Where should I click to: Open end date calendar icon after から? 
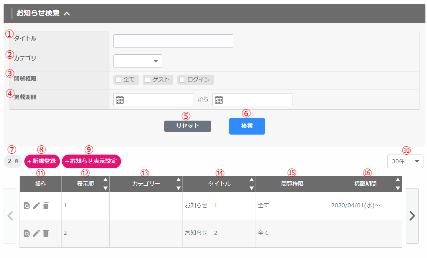(x=219, y=100)
